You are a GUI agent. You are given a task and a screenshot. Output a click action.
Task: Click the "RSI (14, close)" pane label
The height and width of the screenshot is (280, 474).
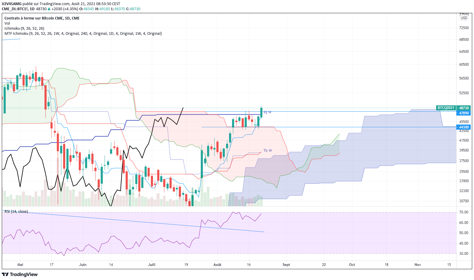pyautogui.click(x=16, y=212)
